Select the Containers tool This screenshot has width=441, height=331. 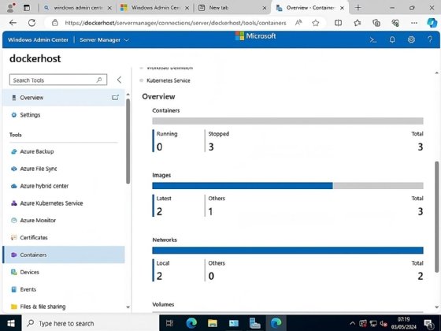point(64,255)
